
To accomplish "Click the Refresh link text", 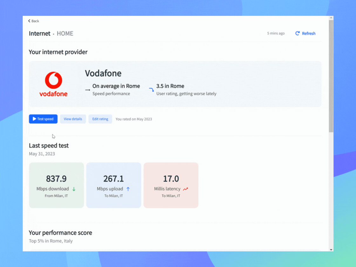I will (309, 33).
